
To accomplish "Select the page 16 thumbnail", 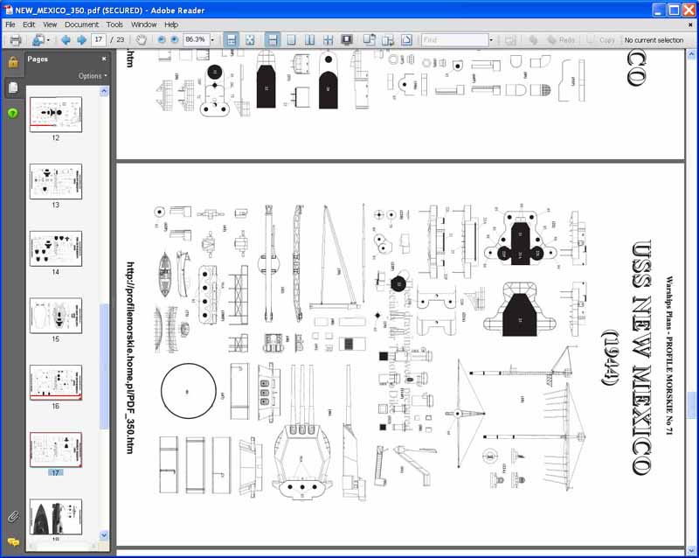I will point(56,382).
